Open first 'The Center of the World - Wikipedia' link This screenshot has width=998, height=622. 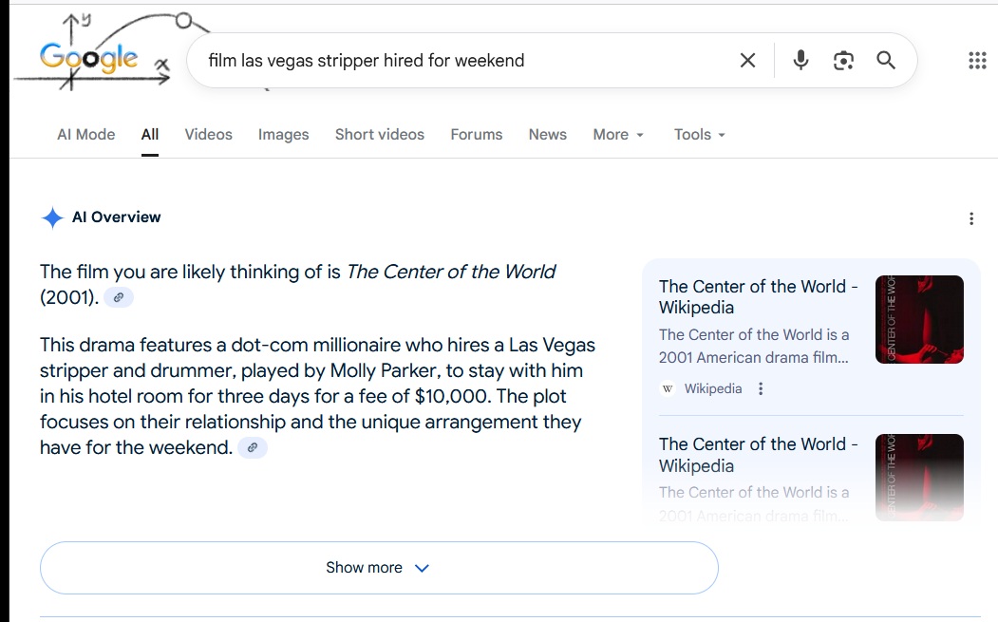[758, 296]
